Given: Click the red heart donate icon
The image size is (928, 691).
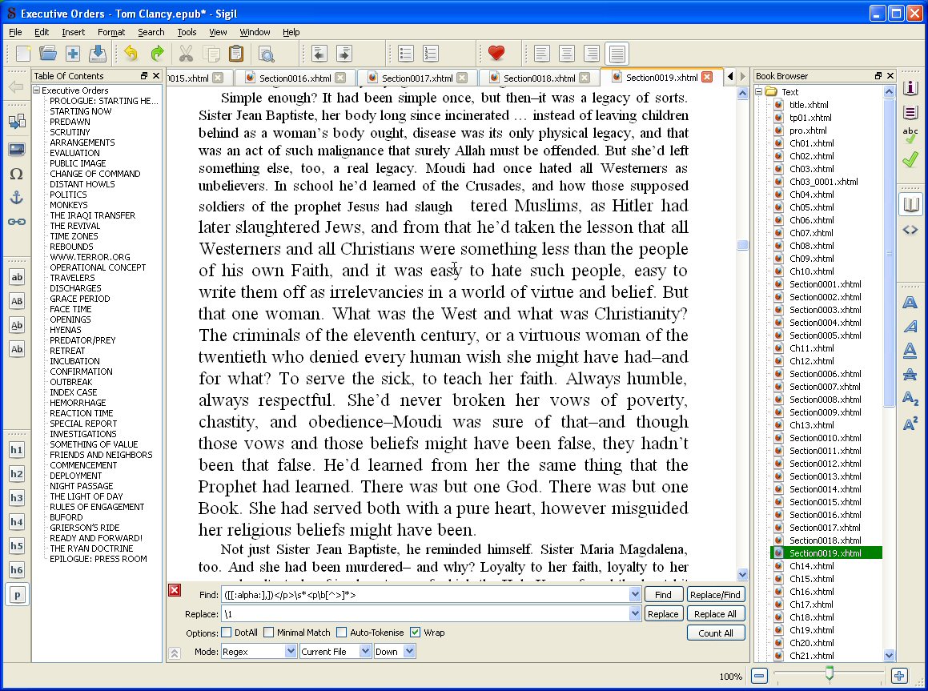Looking at the screenshot, I should click(496, 54).
